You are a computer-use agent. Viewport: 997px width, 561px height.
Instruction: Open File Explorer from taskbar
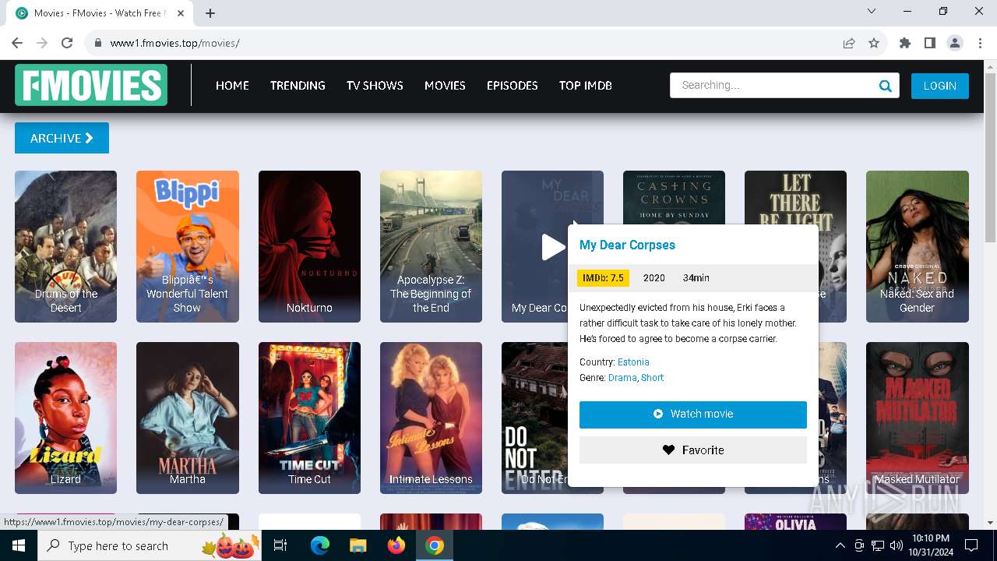358,545
